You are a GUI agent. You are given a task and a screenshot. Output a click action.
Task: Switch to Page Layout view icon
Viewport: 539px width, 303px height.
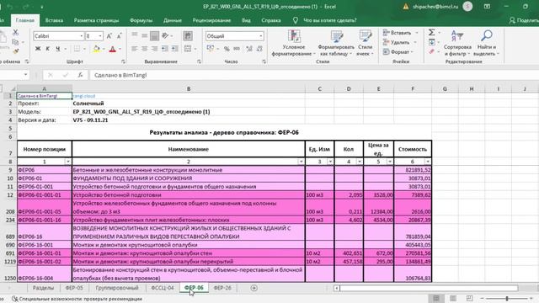pyautogui.click(x=453, y=299)
